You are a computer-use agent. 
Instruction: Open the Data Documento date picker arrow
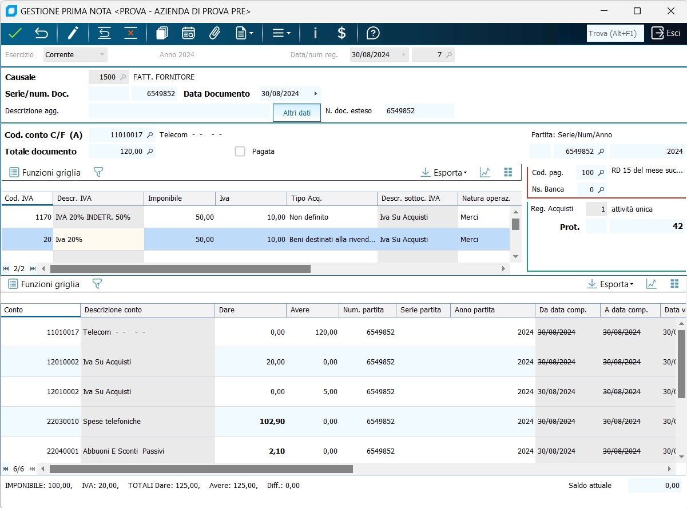315,94
